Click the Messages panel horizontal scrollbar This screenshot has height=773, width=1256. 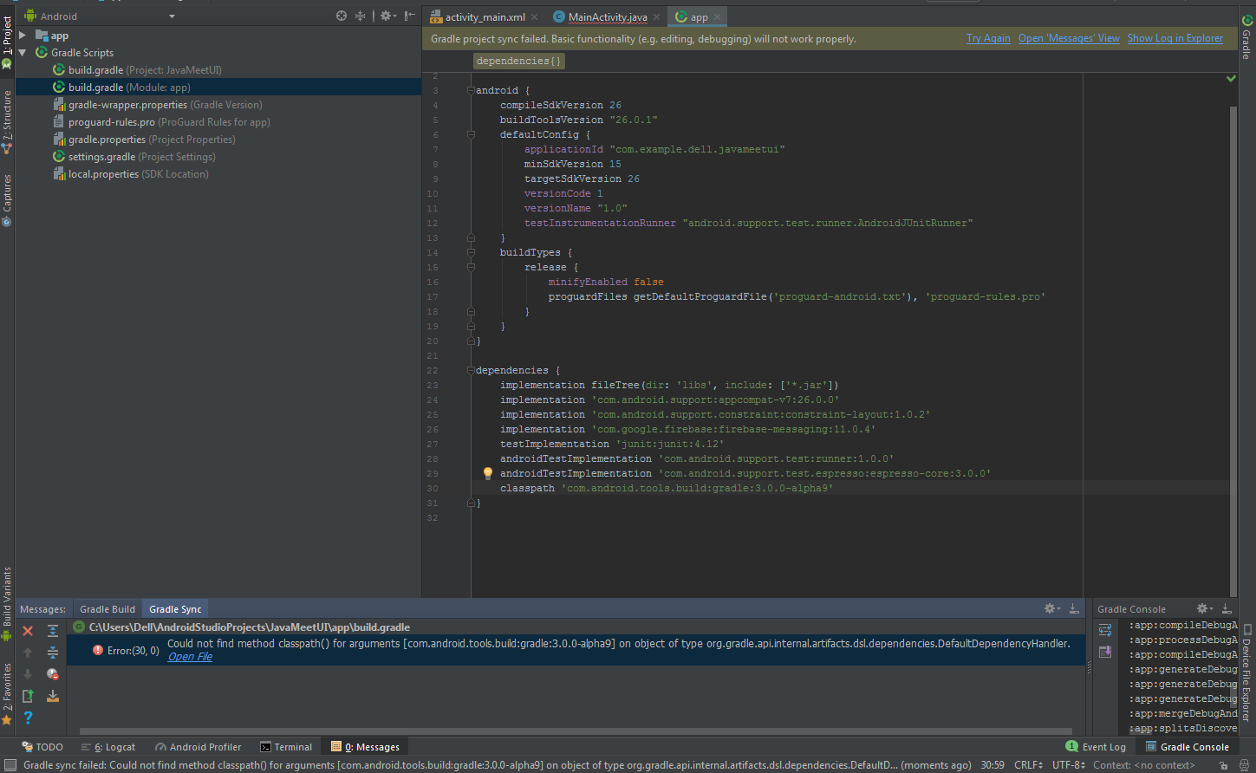[572, 731]
